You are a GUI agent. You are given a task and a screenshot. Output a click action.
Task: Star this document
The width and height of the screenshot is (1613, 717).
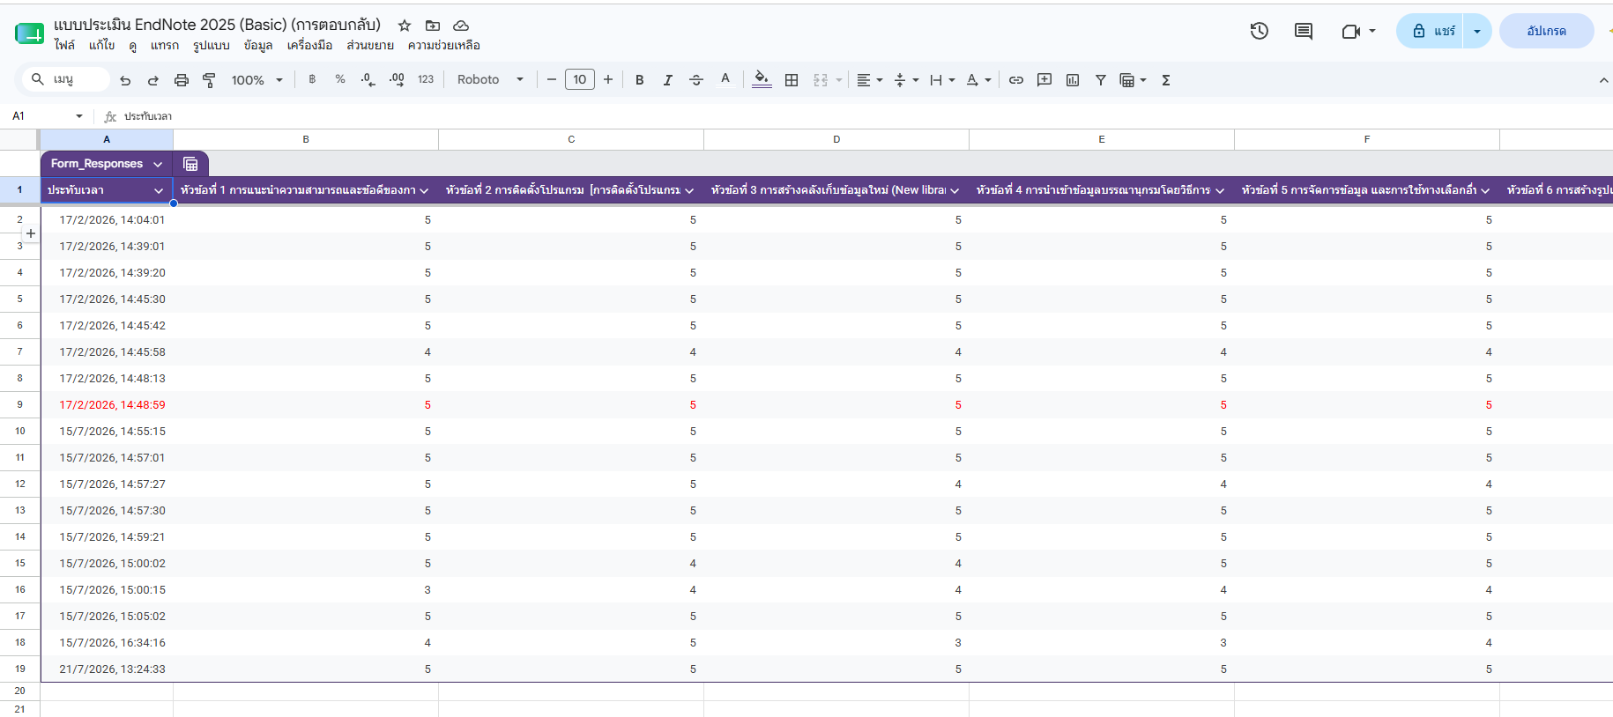[405, 26]
